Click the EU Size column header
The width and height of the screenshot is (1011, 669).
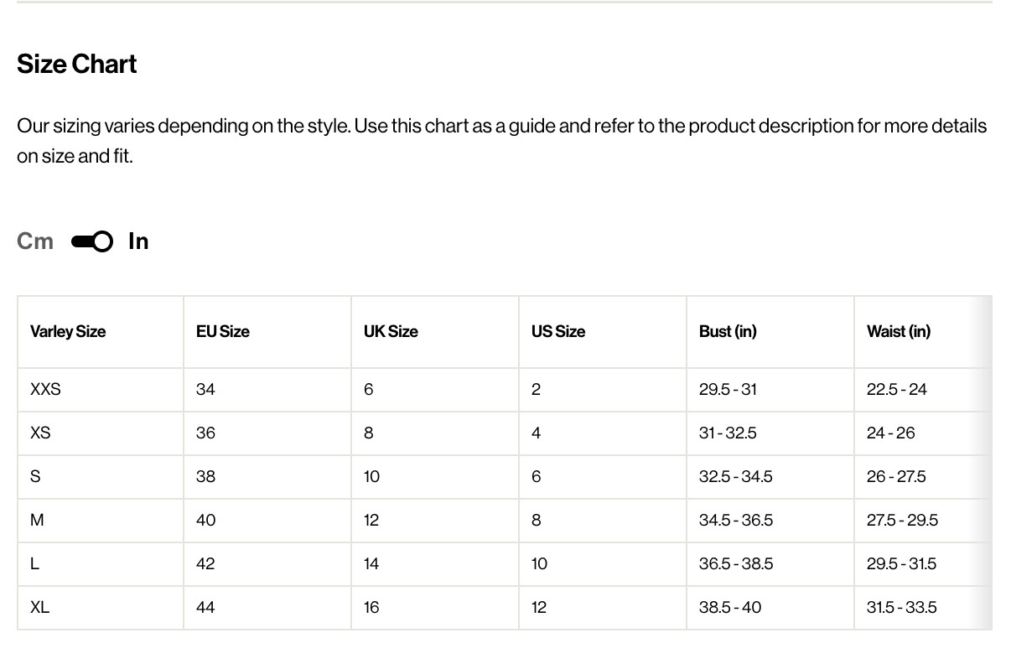click(x=223, y=331)
